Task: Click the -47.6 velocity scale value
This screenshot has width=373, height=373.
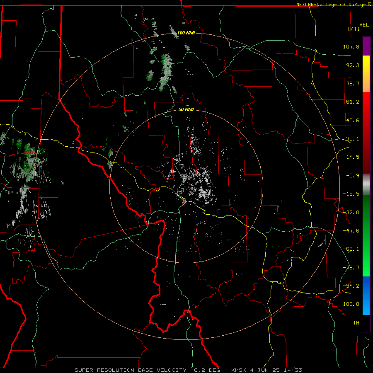Action: tap(351, 231)
